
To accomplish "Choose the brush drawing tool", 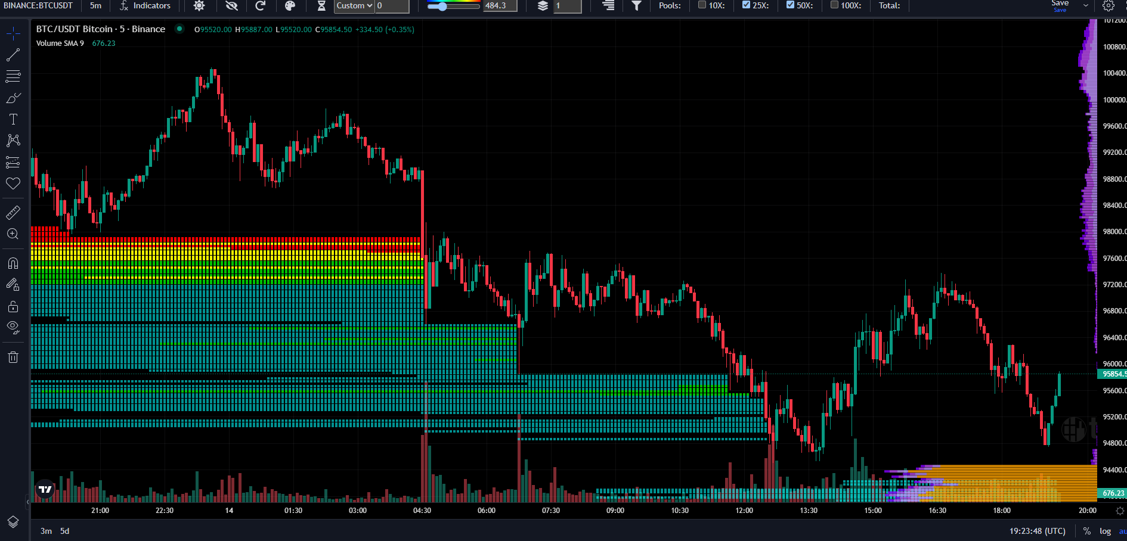I will point(13,98).
